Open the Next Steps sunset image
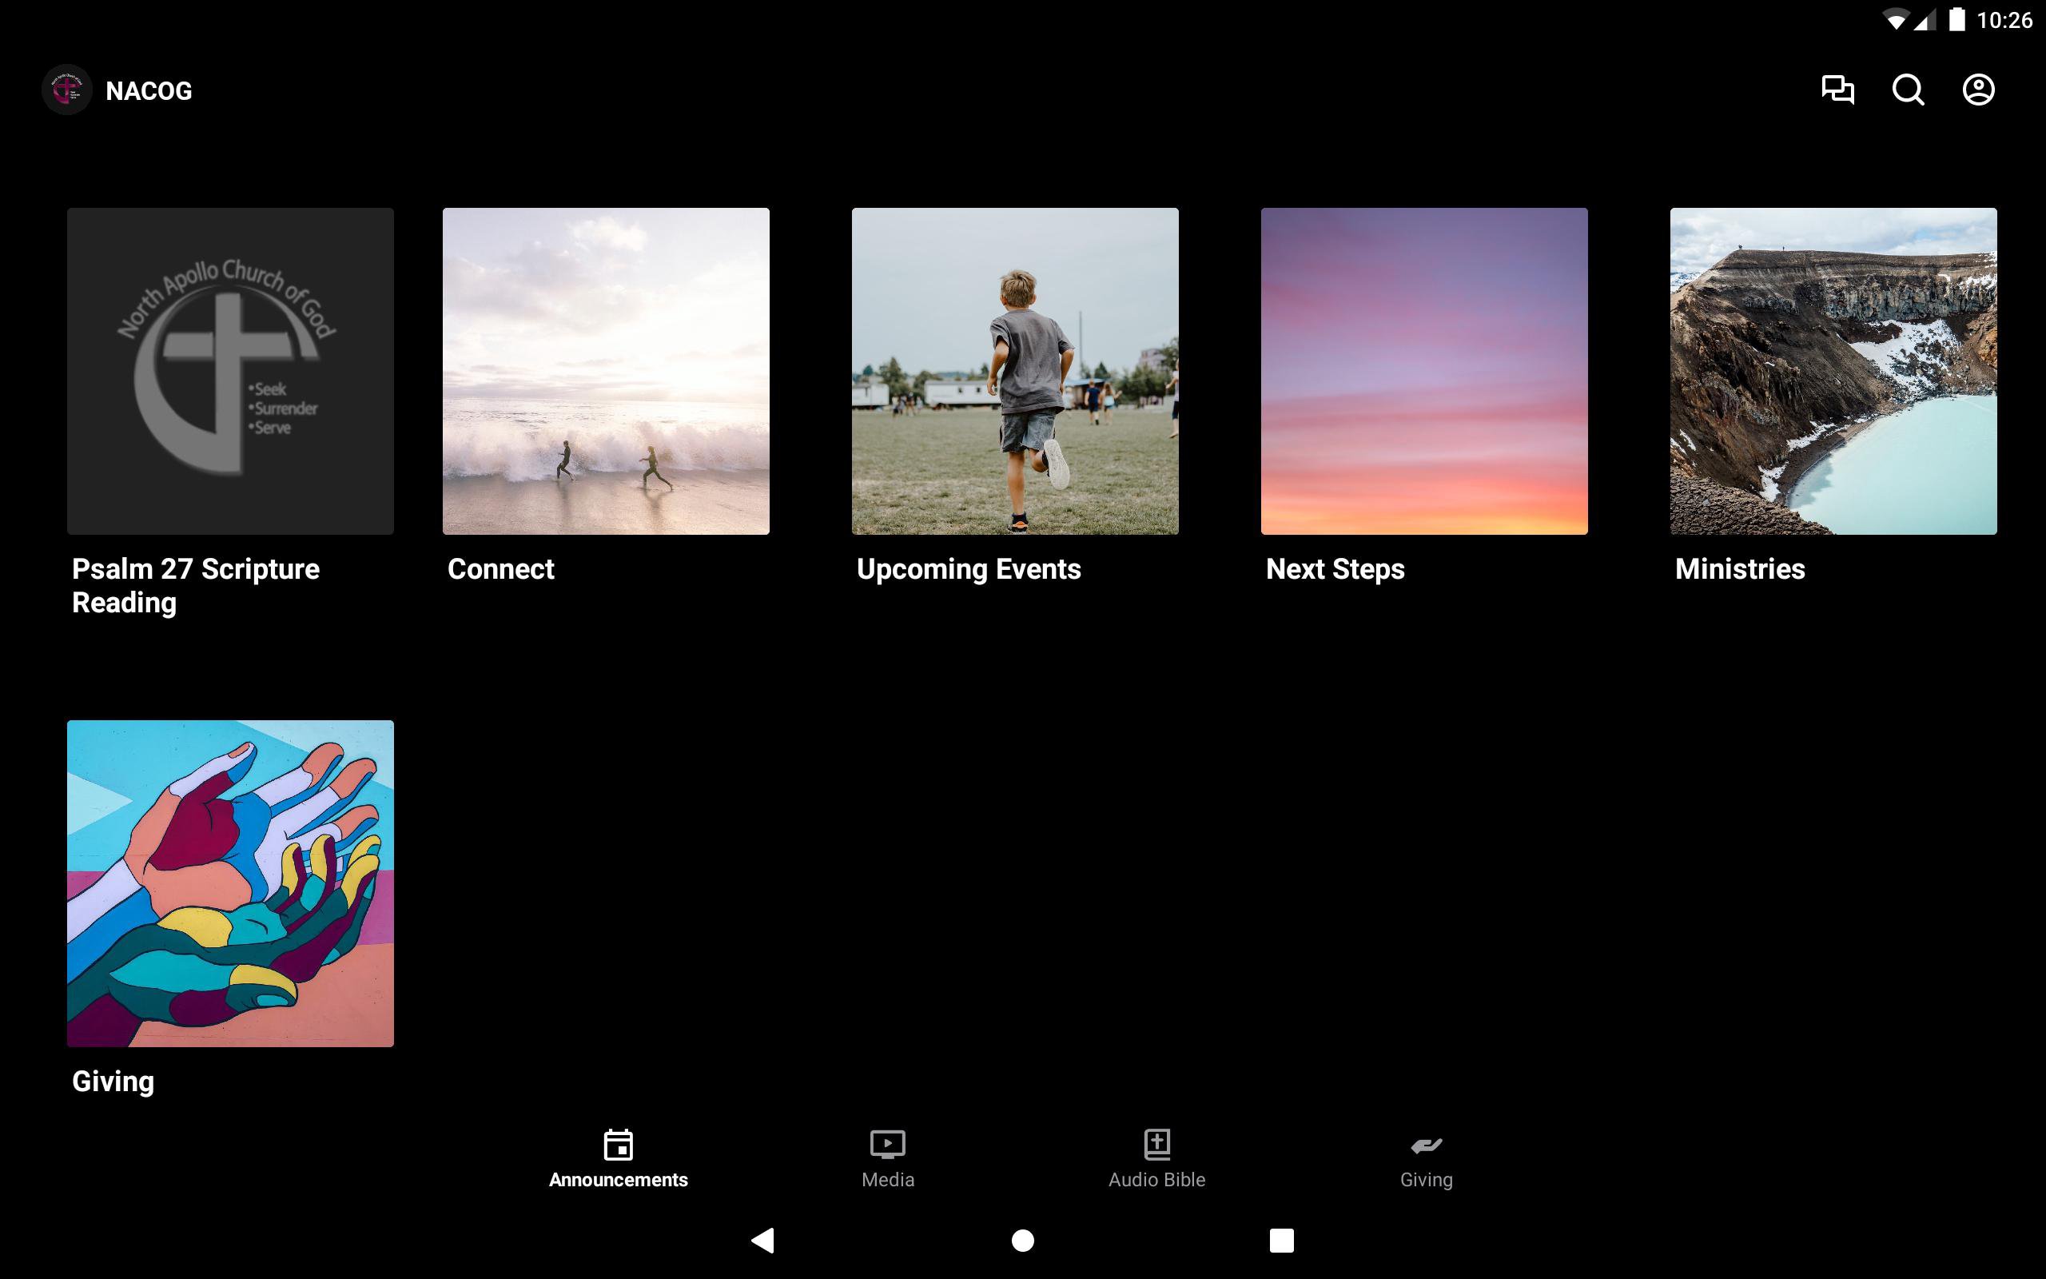 point(1423,372)
